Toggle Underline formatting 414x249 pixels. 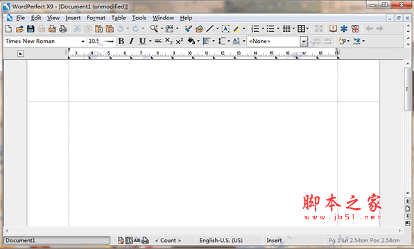142,41
